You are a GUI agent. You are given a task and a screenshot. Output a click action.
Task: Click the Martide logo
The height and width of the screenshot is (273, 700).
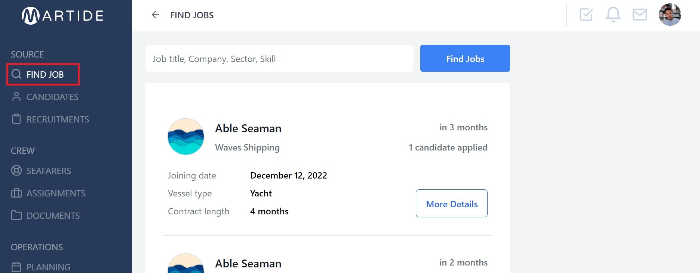pos(63,15)
